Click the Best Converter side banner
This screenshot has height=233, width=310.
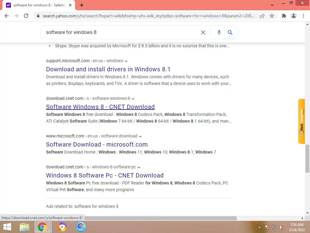302,121
